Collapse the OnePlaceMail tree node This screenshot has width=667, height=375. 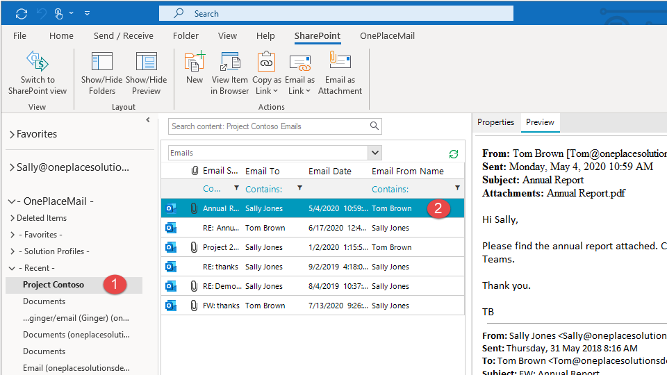12,201
